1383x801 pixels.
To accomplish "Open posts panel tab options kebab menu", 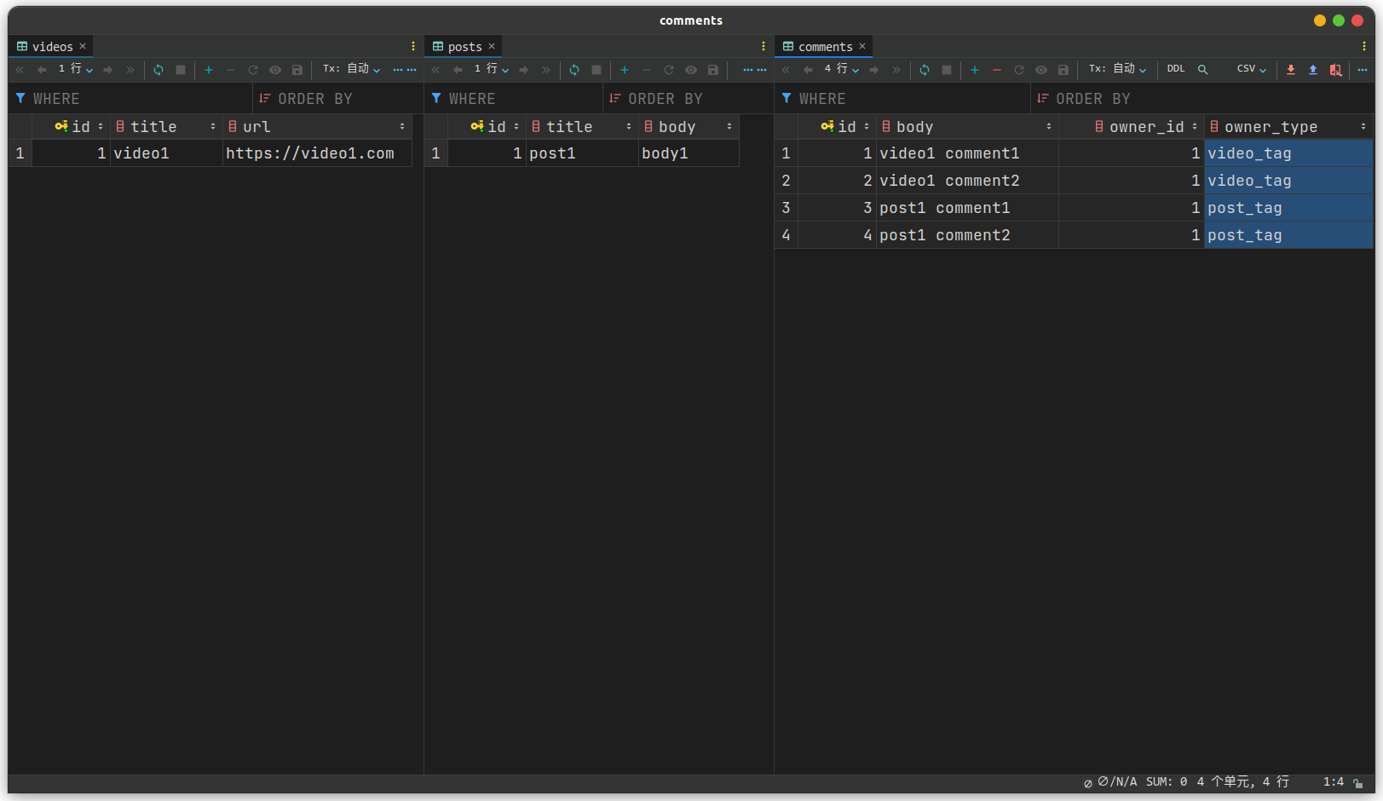I will [764, 47].
